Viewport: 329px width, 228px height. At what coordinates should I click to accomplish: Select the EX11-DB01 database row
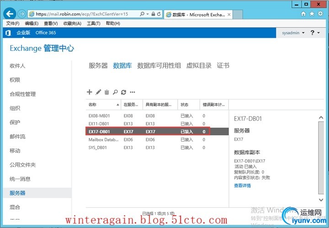[x=157, y=124]
